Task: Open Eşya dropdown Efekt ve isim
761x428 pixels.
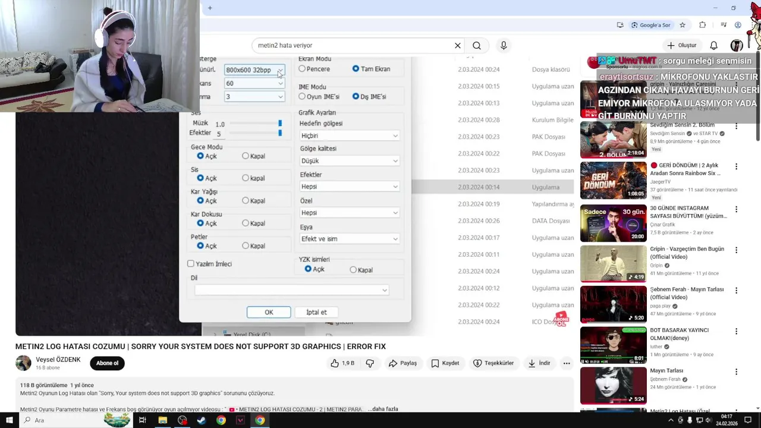Action: (350, 239)
